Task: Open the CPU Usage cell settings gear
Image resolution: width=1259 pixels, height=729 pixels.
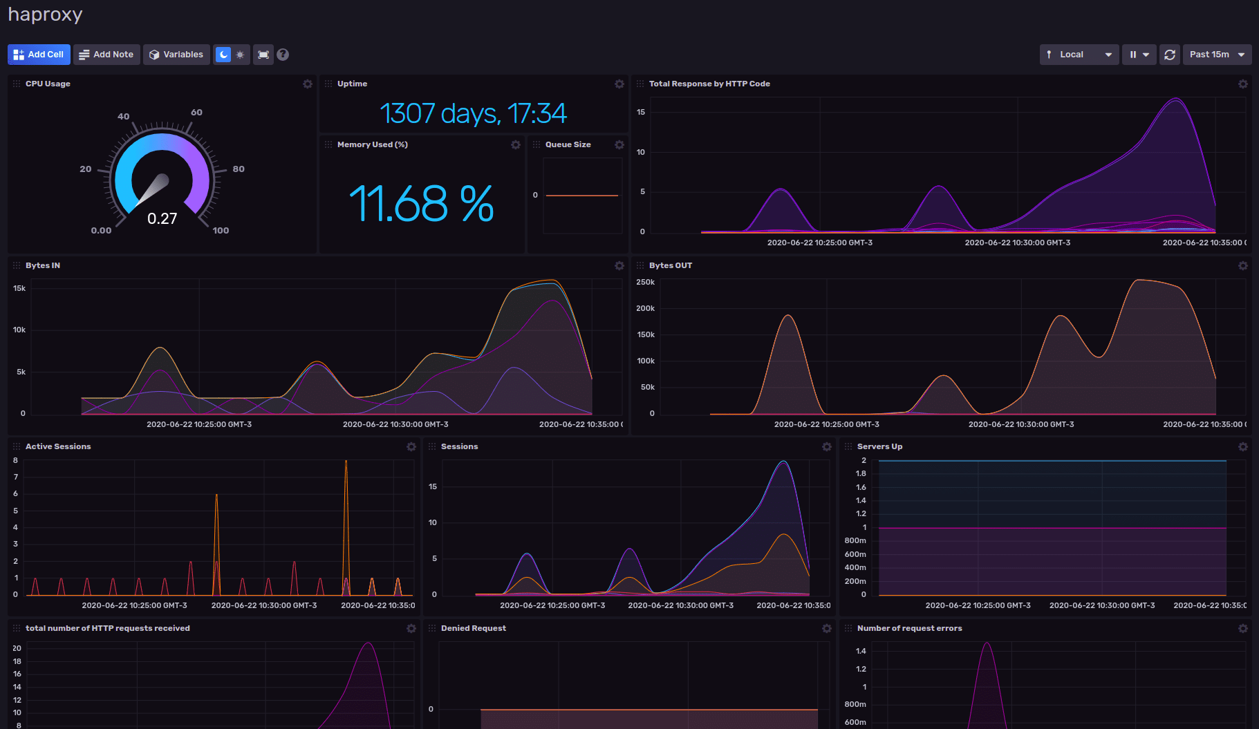Action: click(x=308, y=84)
